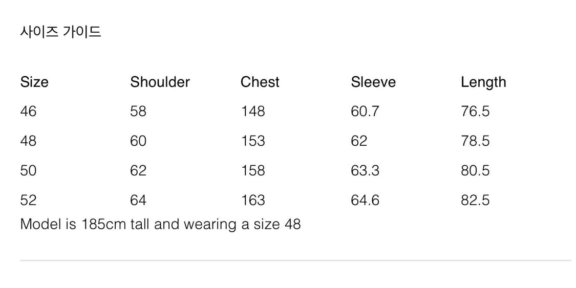Select the chest value 163

point(253,200)
